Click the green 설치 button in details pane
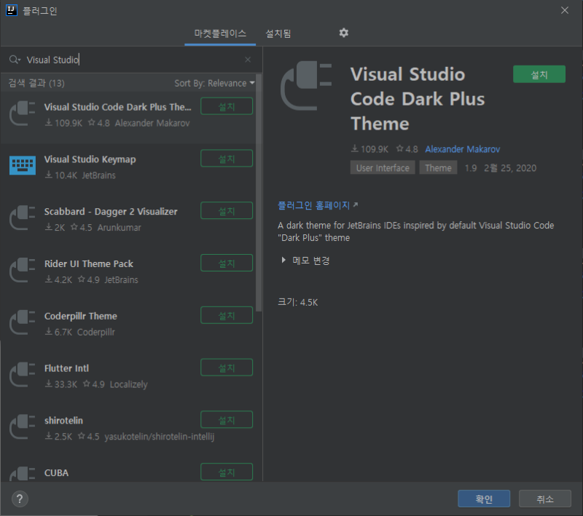 click(x=539, y=74)
